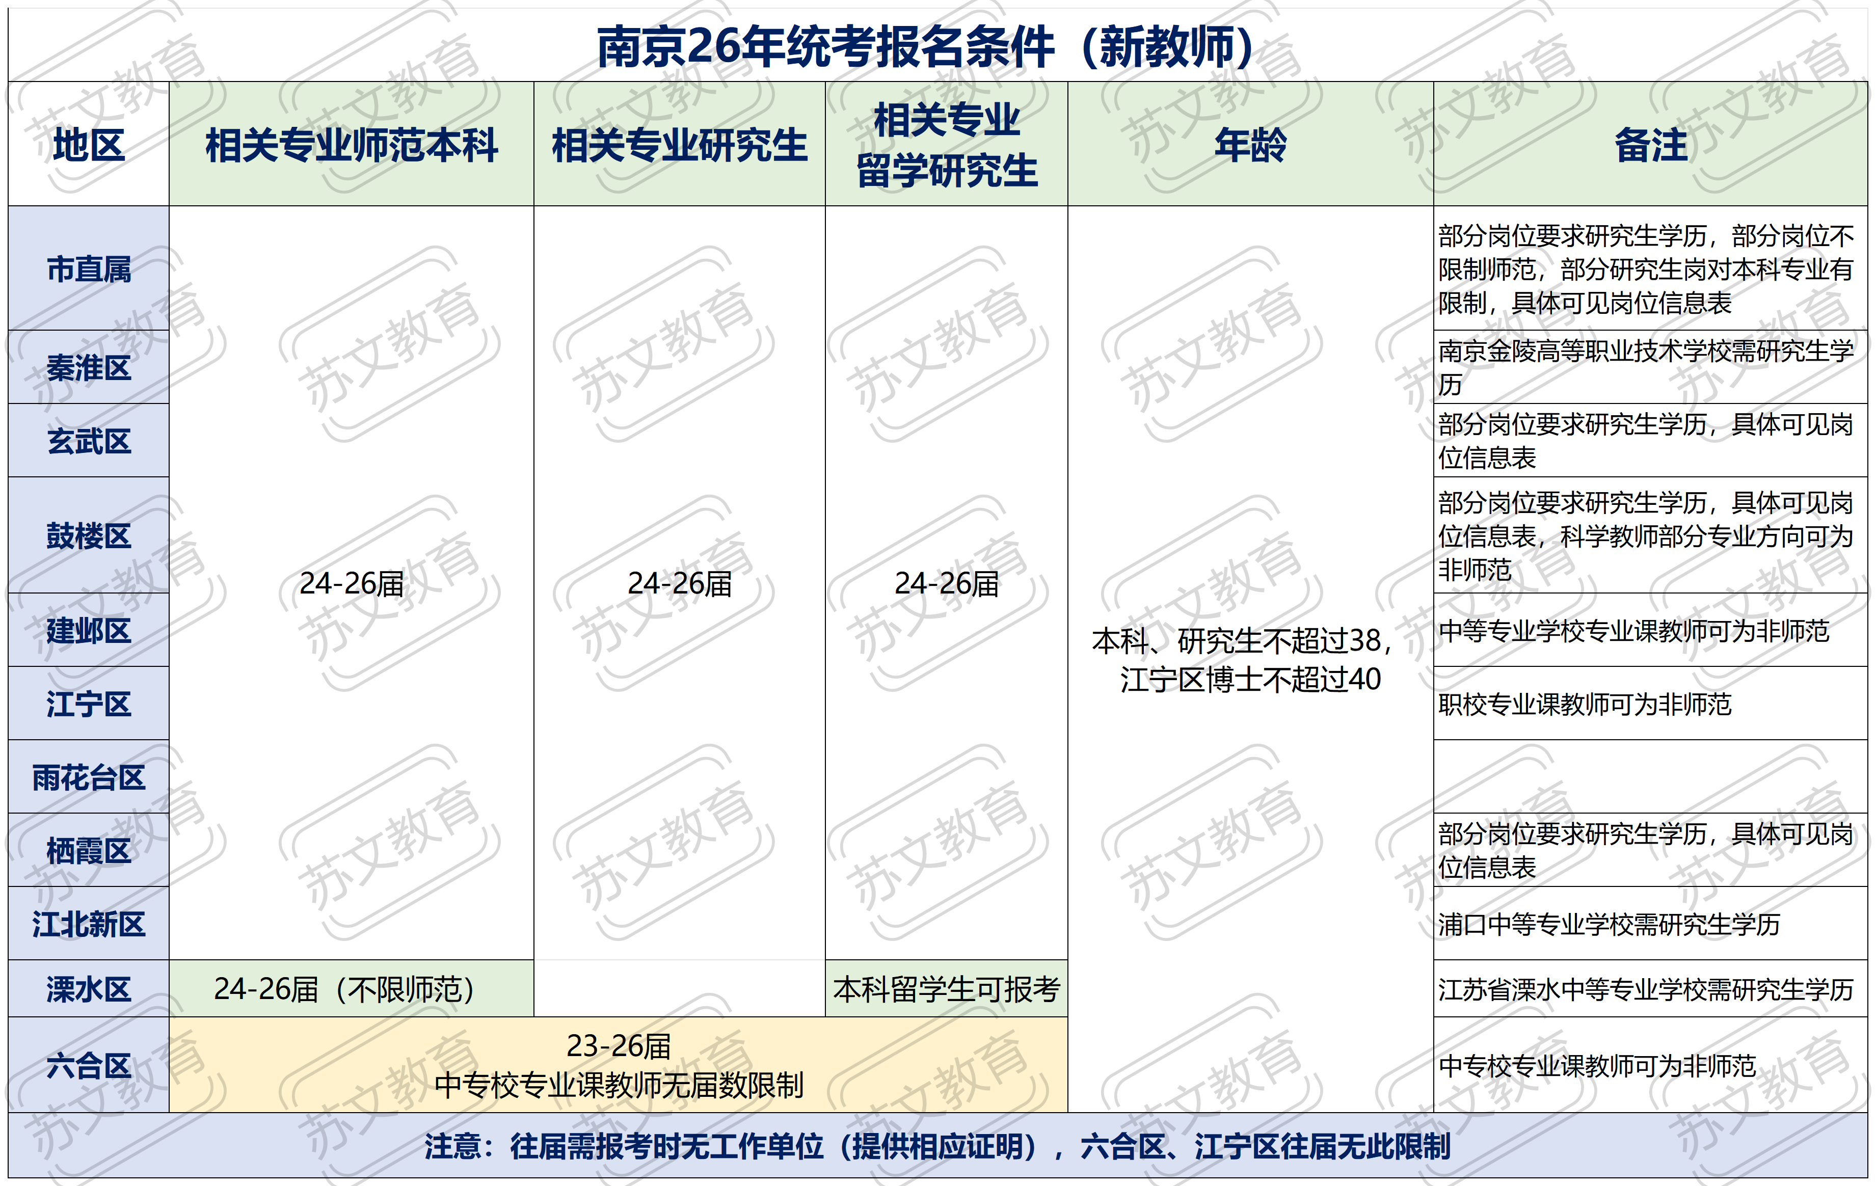
Task: Click the remark 江苏省溧水中等专业学校需研究生学历
Action: click(x=1651, y=989)
